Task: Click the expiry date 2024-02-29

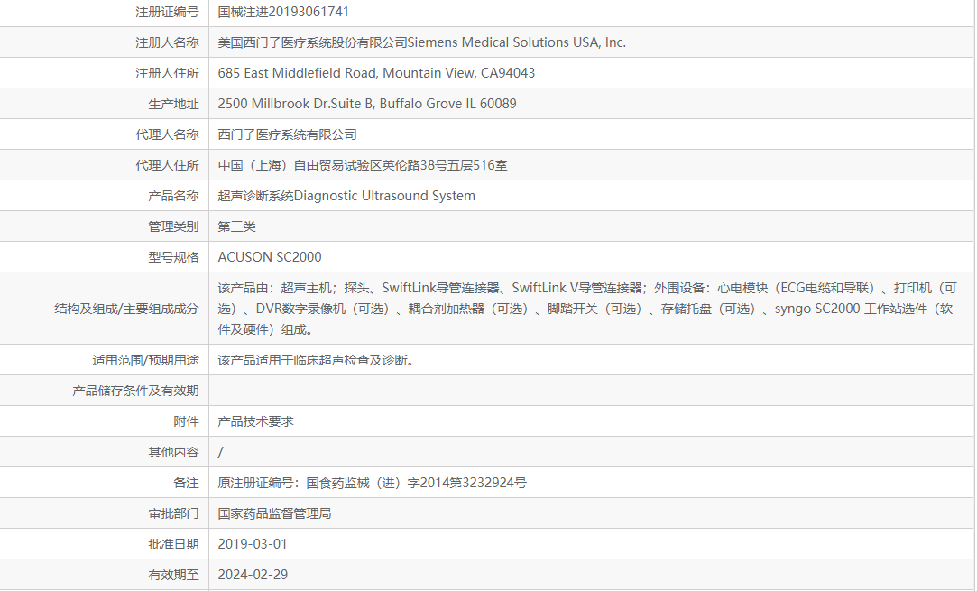Action: click(x=253, y=574)
